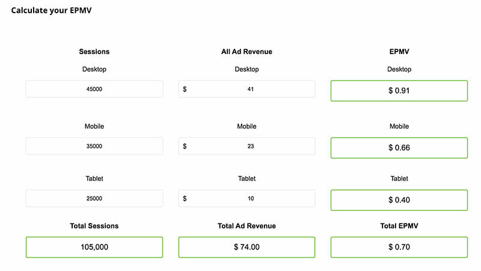Click the dollar sign in Tablet revenue field
This screenshot has width=481, height=271.
pyautogui.click(x=185, y=198)
